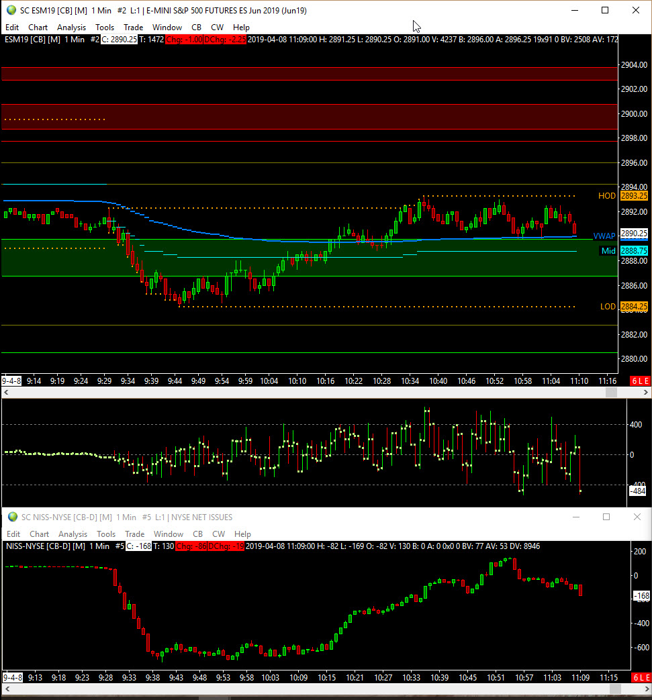Open CW menu in NISS-NYSE window

(x=218, y=534)
